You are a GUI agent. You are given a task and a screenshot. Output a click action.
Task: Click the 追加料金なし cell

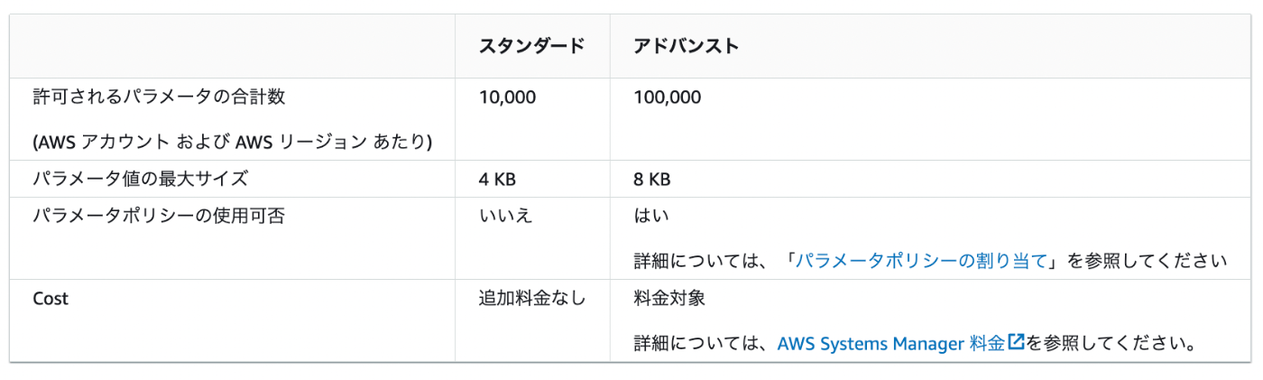(x=532, y=297)
